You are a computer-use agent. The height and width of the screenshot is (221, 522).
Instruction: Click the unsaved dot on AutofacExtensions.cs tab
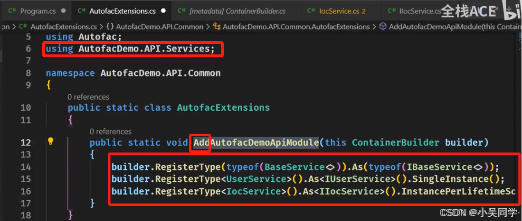point(163,11)
